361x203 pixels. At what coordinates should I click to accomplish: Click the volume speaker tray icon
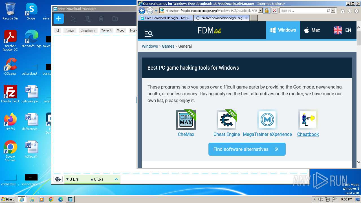pyautogui.click(x=321, y=199)
